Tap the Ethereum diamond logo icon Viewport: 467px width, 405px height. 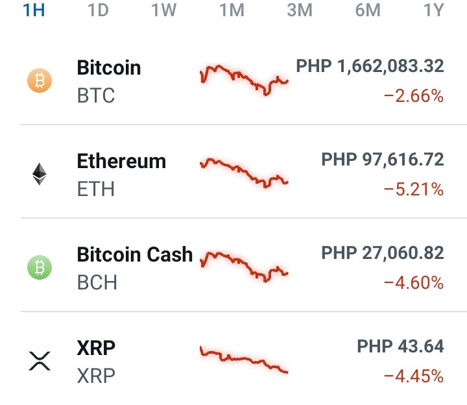(x=40, y=174)
